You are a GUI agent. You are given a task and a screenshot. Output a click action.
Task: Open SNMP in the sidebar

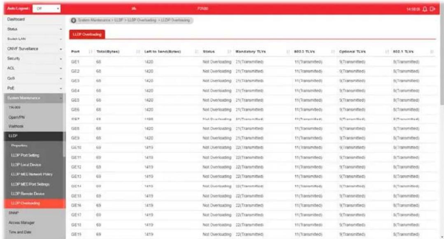(14, 213)
